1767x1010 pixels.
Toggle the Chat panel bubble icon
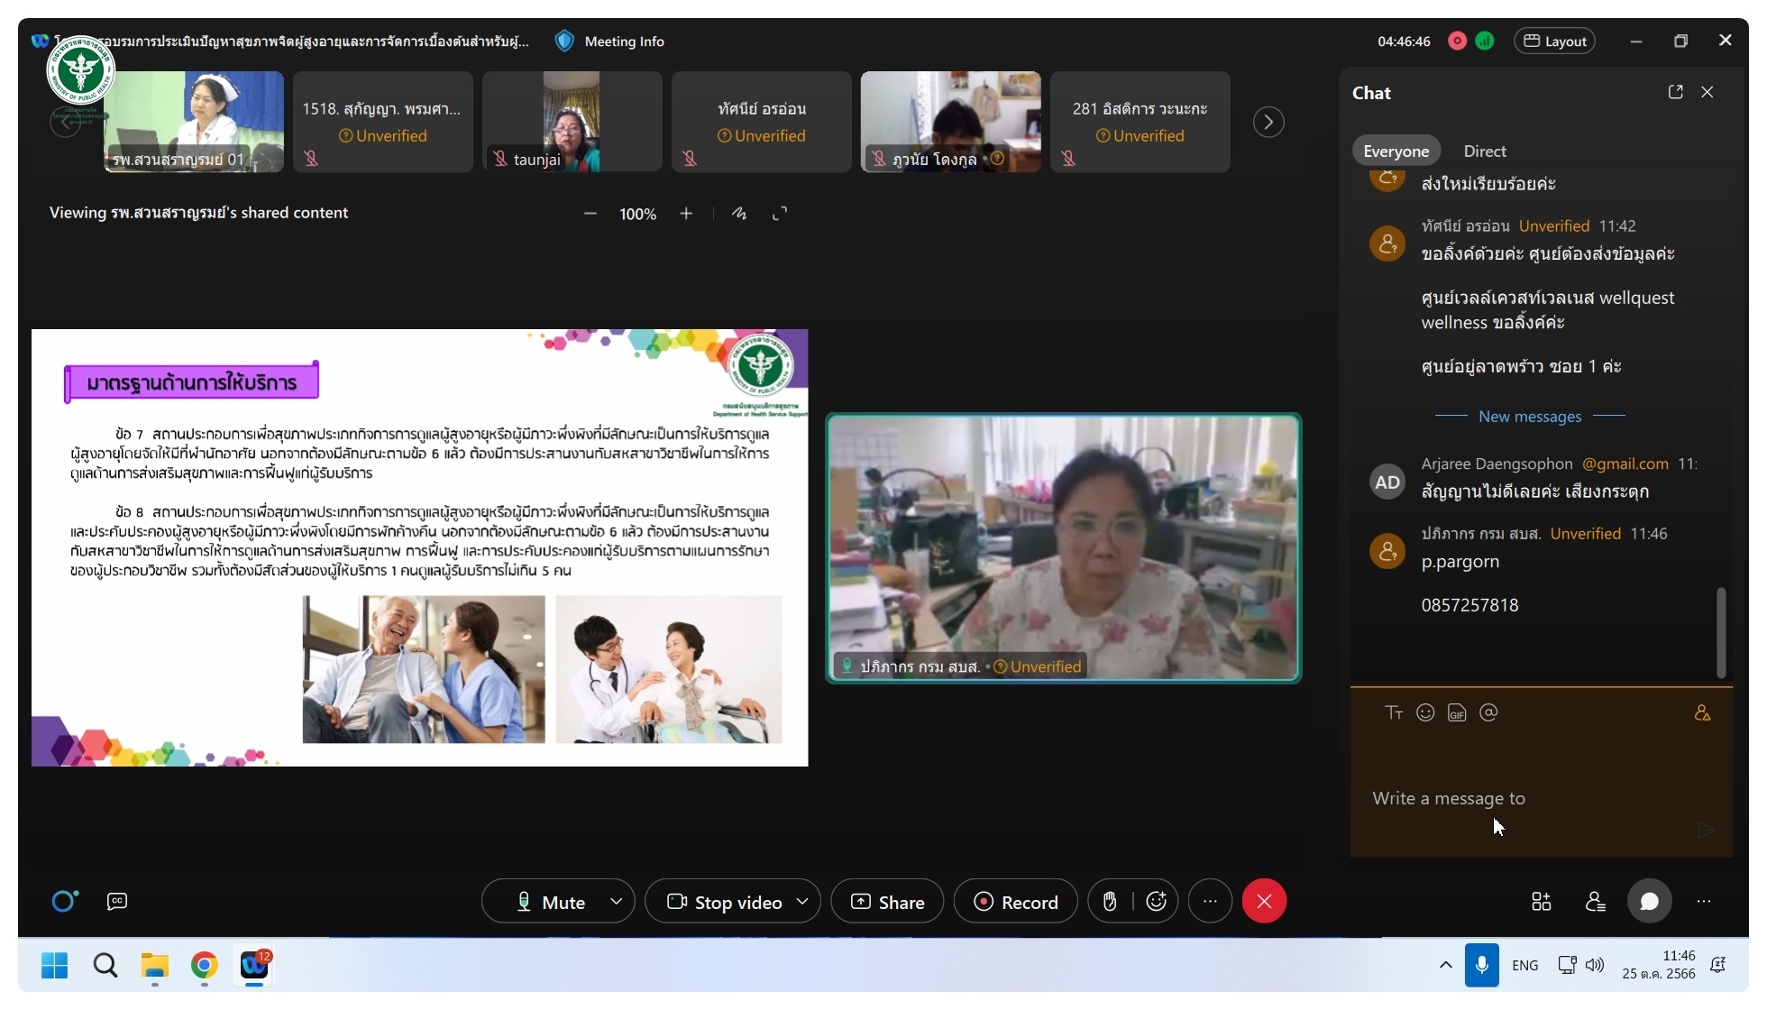pyautogui.click(x=1649, y=902)
